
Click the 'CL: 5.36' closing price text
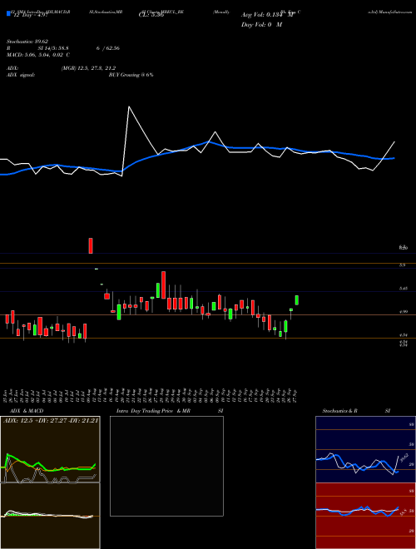[151, 15]
